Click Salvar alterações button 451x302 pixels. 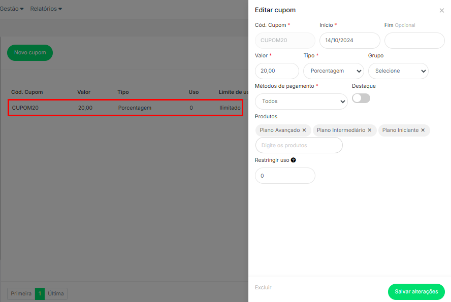(416, 292)
